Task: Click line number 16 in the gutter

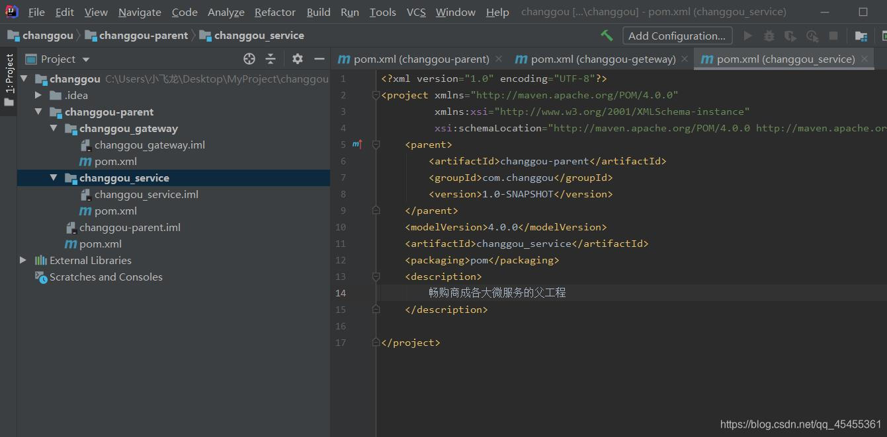Action: click(x=341, y=326)
